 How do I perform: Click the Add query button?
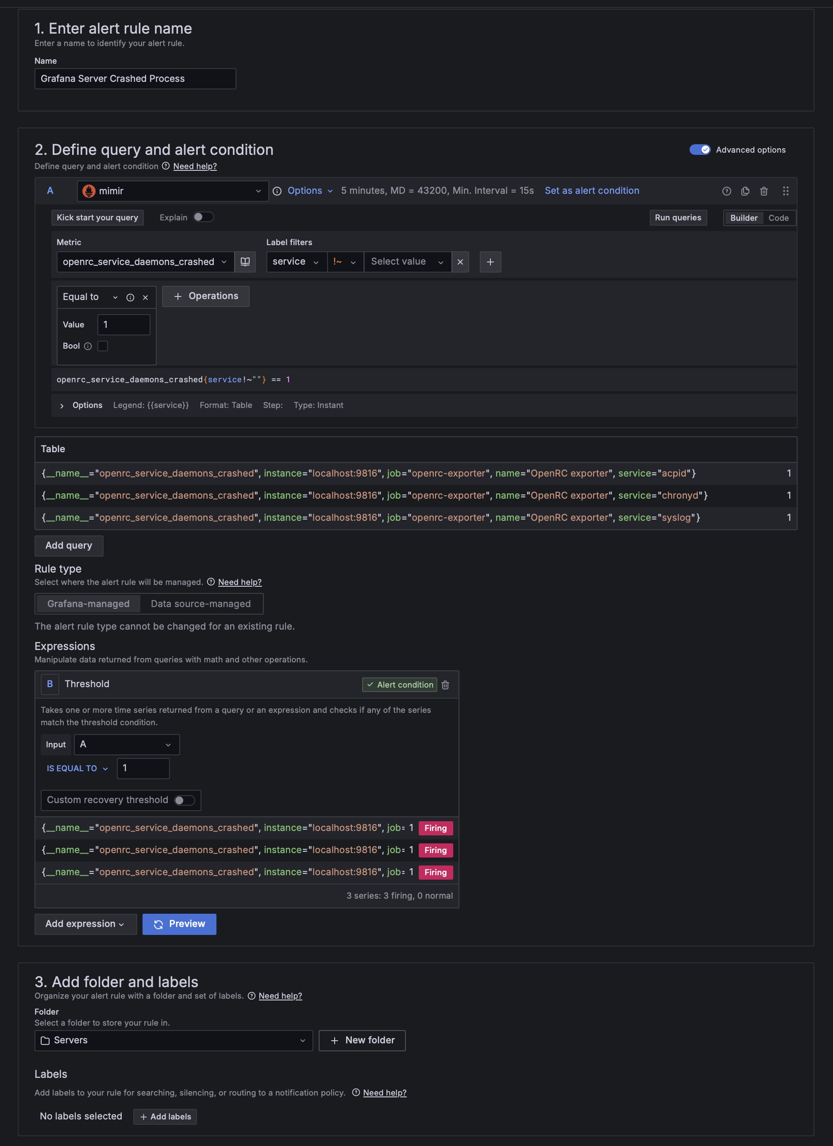pyautogui.click(x=69, y=545)
